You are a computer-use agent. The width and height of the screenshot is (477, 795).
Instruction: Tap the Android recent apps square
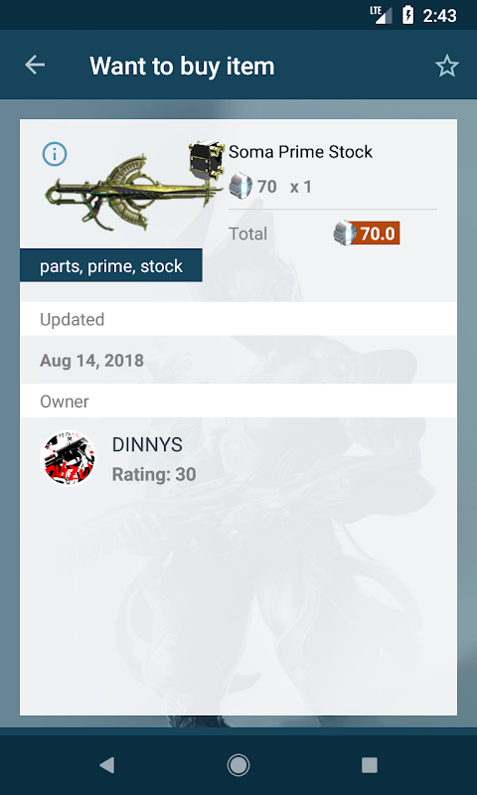370,764
